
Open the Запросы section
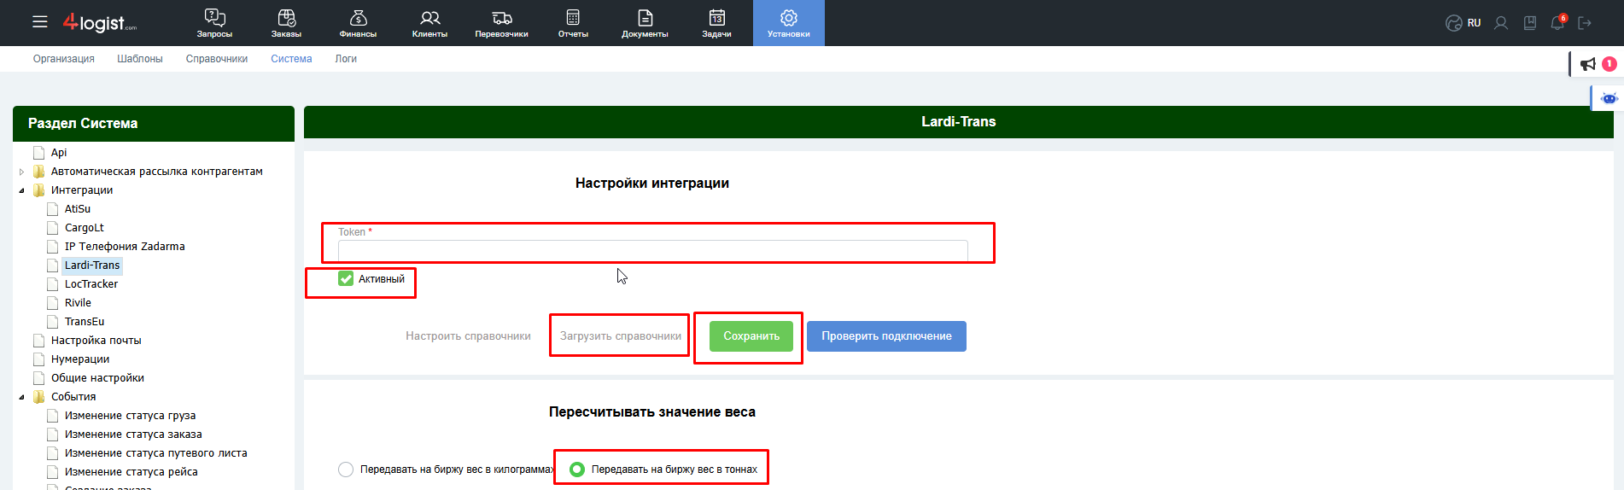(x=214, y=23)
